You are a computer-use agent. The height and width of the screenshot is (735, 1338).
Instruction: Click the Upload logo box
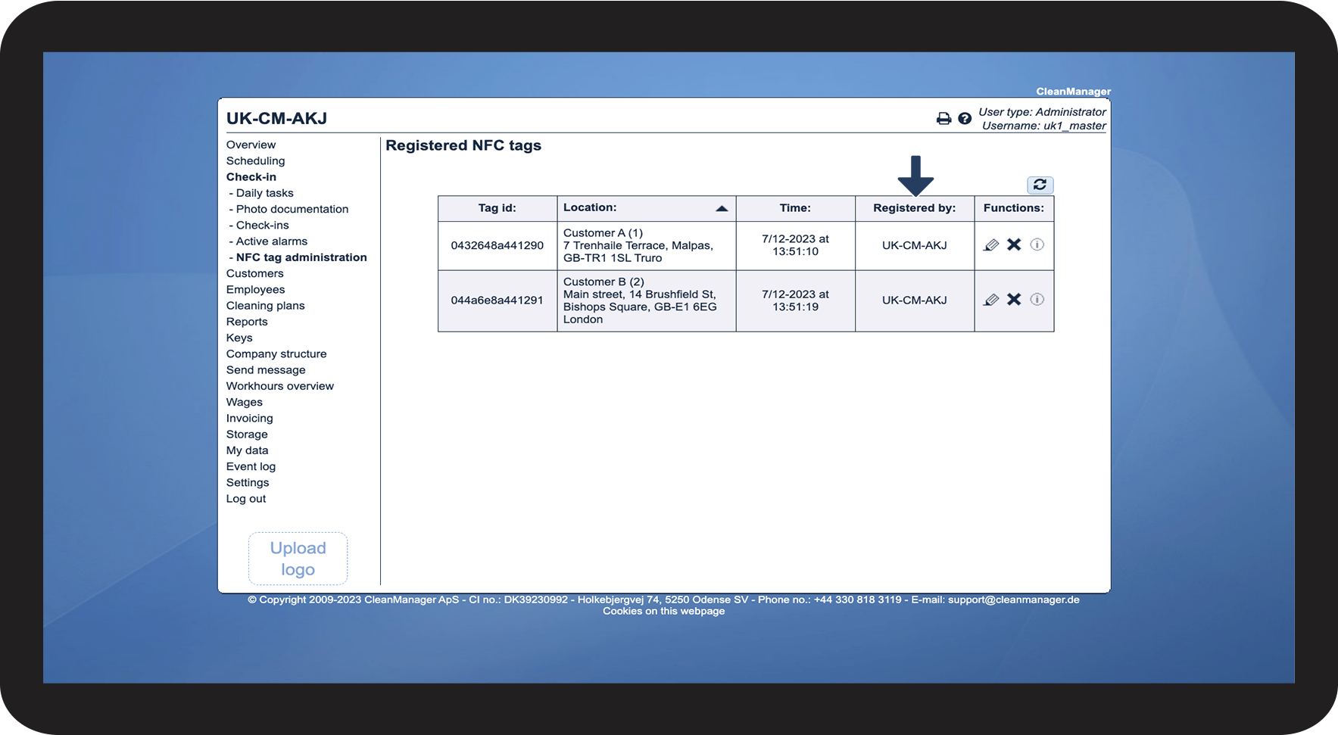(x=298, y=559)
